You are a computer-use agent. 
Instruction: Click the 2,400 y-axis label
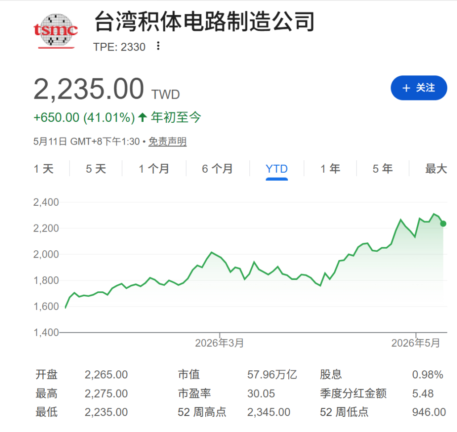pyautogui.click(x=46, y=202)
